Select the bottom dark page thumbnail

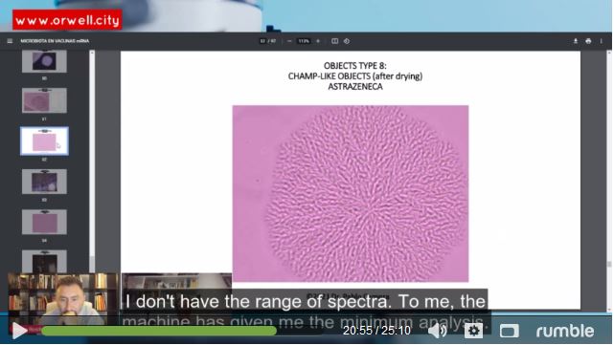[44, 262]
